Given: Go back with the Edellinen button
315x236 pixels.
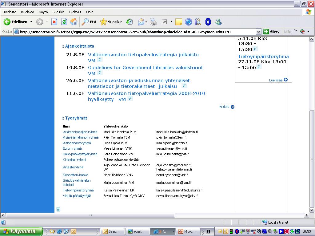Looking at the screenshot, I should pos(15,22).
